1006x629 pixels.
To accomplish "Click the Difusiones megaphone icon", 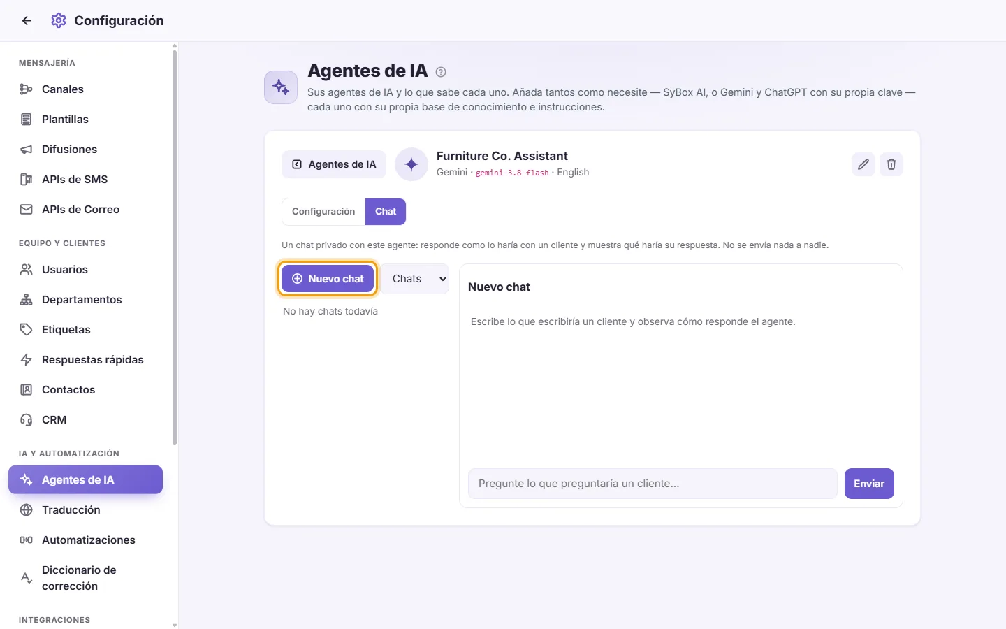I will pos(27,150).
